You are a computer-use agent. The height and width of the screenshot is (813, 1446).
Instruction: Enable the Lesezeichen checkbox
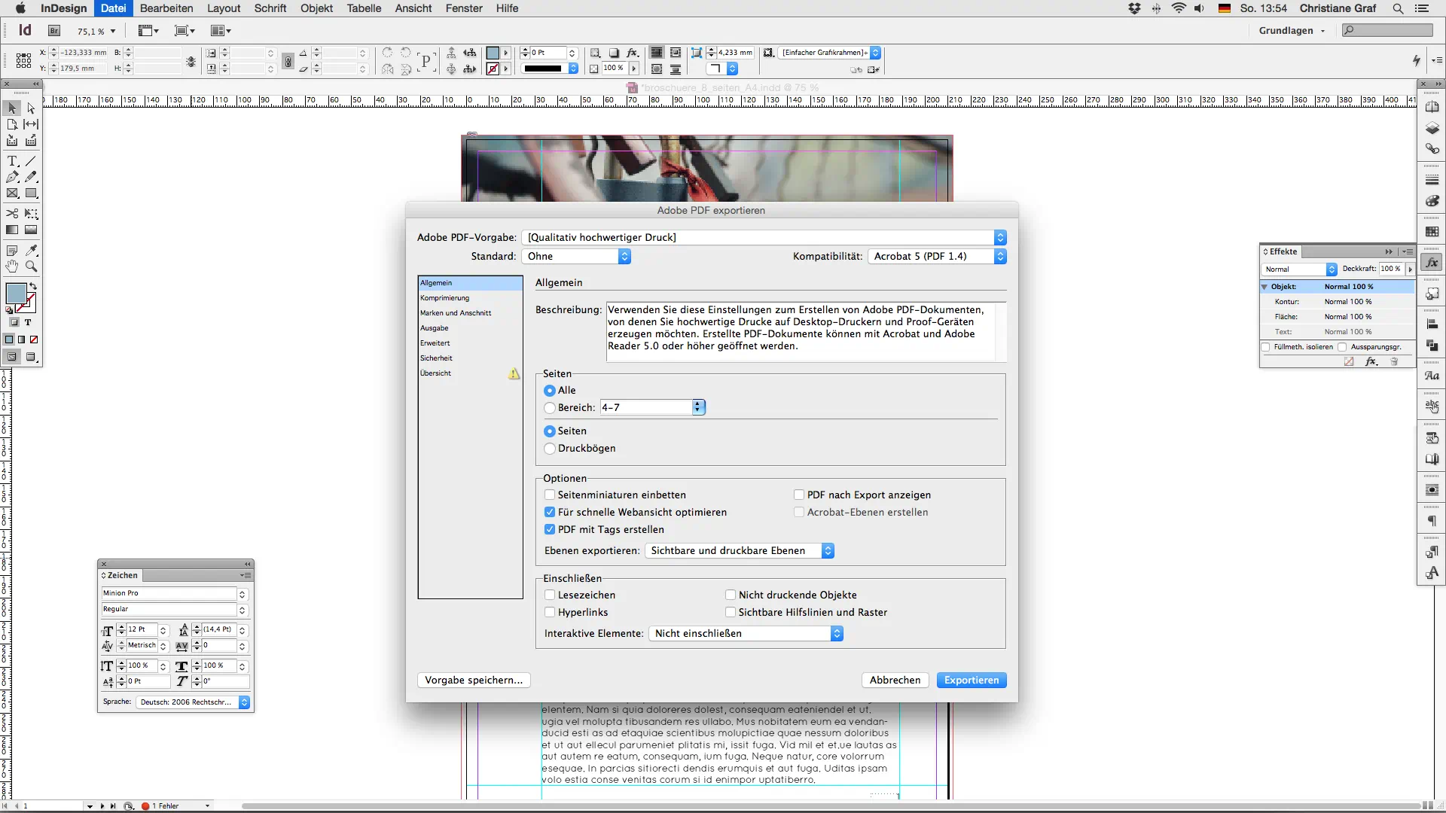pos(550,595)
